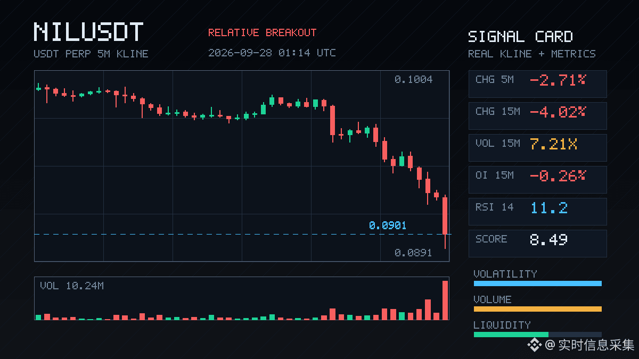The image size is (639, 359).
Task: Click the 0.0891 low price label
Action: (x=414, y=253)
